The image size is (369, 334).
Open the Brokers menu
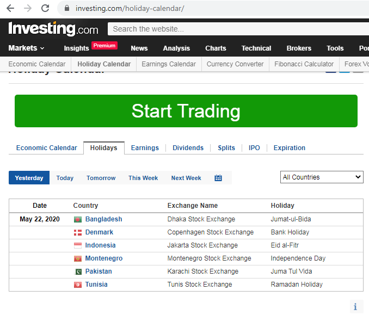[299, 48]
